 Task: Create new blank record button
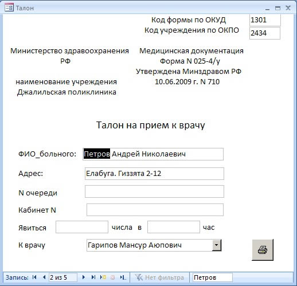click(103, 277)
